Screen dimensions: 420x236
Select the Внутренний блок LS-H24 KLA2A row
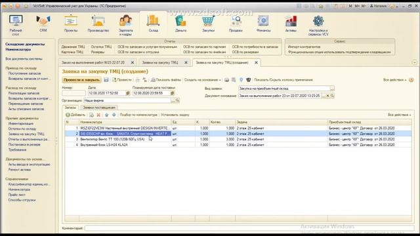point(238,145)
